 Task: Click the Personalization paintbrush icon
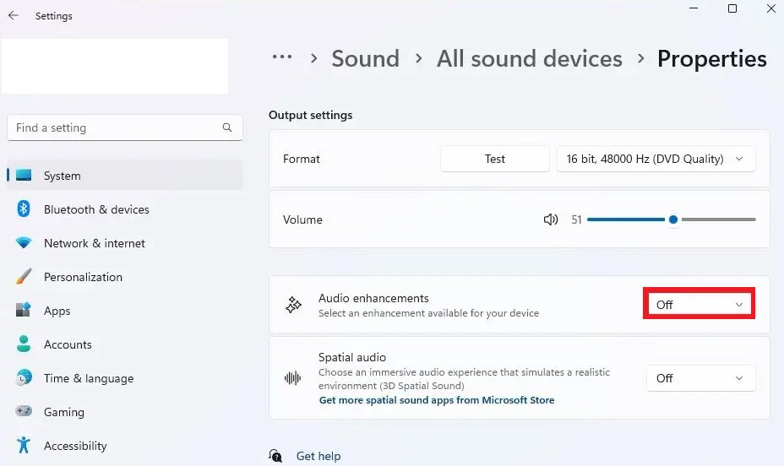pyautogui.click(x=24, y=276)
